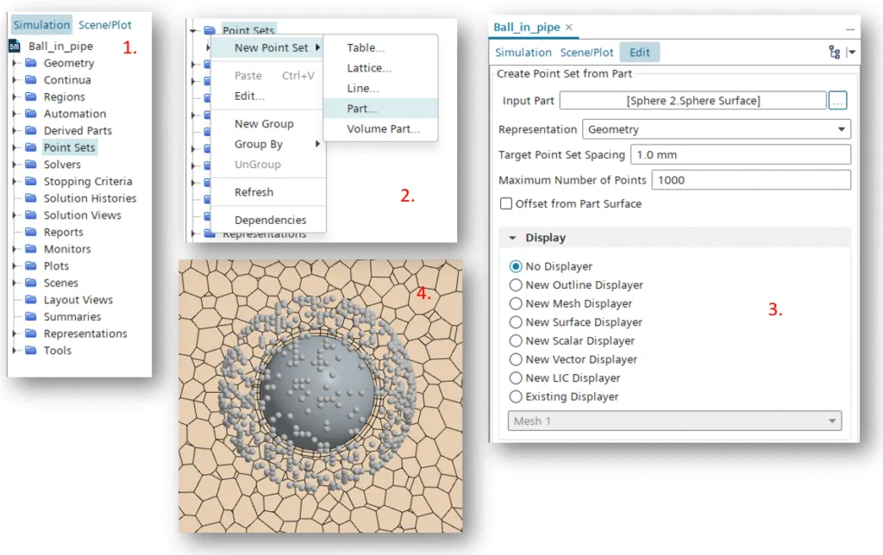Click the Solvers folder icon
This screenshot has height=555, width=883.
31,165
